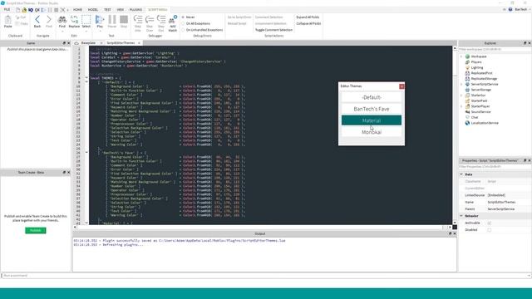Switch to VIEW ribbon tab
The height and width of the screenshot is (299, 532).
click(121, 9)
